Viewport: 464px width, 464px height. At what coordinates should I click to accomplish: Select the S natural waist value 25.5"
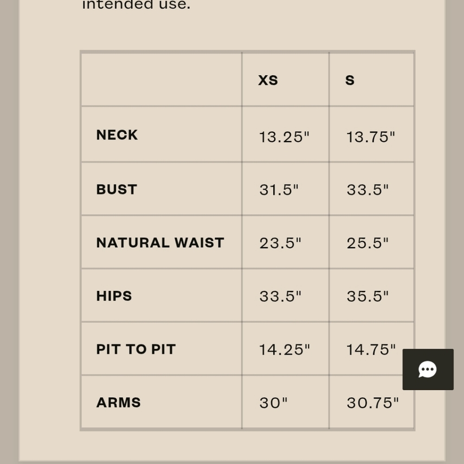coord(367,243)
